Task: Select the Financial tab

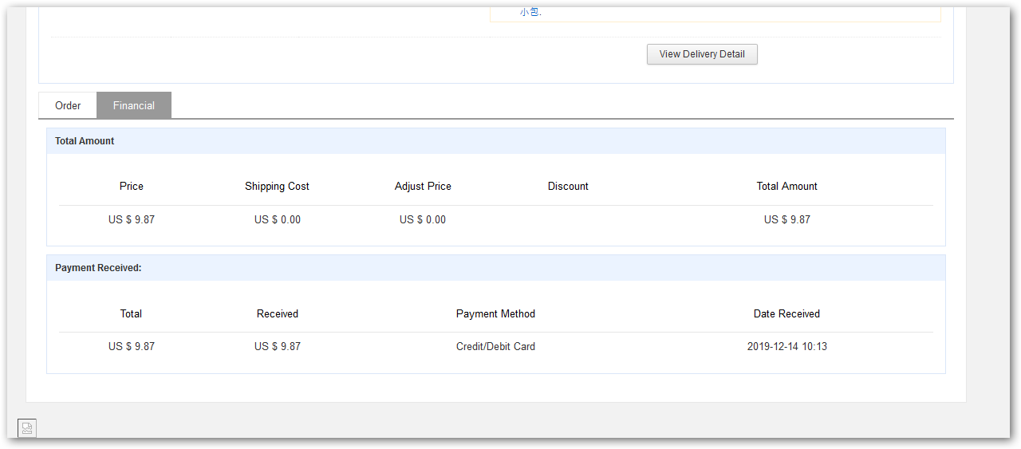Action: pos(134,105)
